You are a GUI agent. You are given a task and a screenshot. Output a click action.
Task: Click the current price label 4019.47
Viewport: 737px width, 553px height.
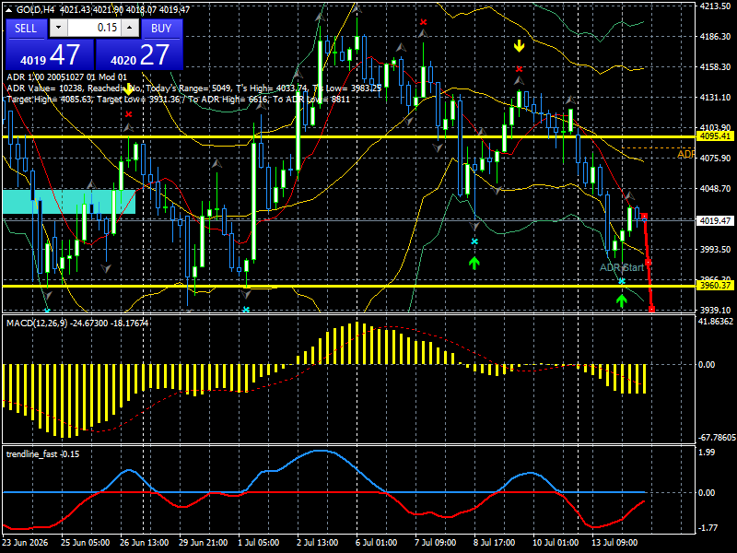tap(716, 220)
